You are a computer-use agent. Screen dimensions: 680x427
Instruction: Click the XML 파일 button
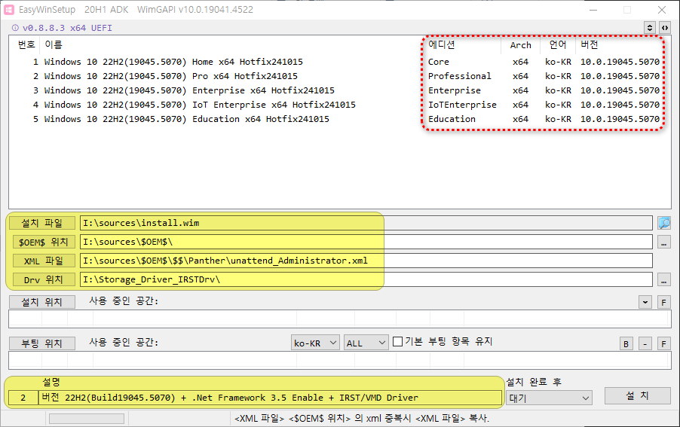[x=42, y=261]
